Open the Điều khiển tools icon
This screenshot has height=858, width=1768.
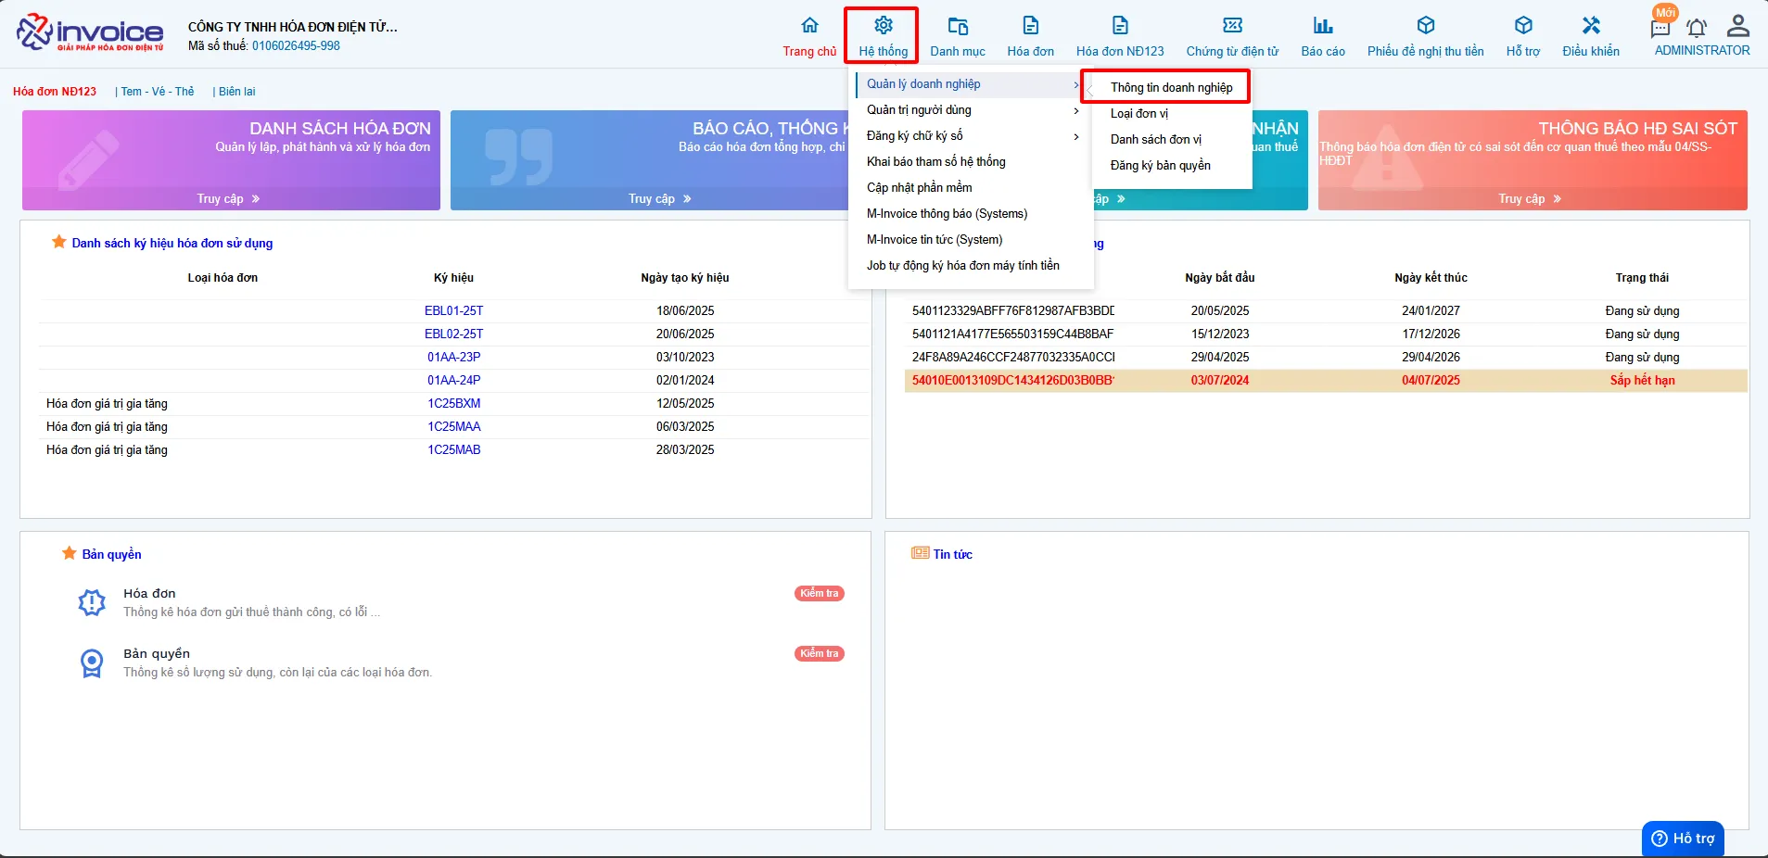coord(1591,26)
